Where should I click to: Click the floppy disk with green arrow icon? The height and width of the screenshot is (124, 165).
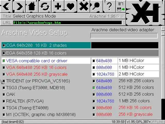point(121,9)
